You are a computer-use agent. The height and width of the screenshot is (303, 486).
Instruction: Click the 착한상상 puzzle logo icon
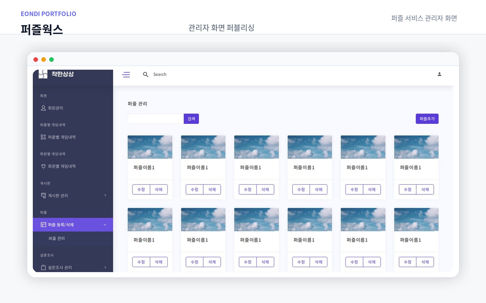(43, 74)
